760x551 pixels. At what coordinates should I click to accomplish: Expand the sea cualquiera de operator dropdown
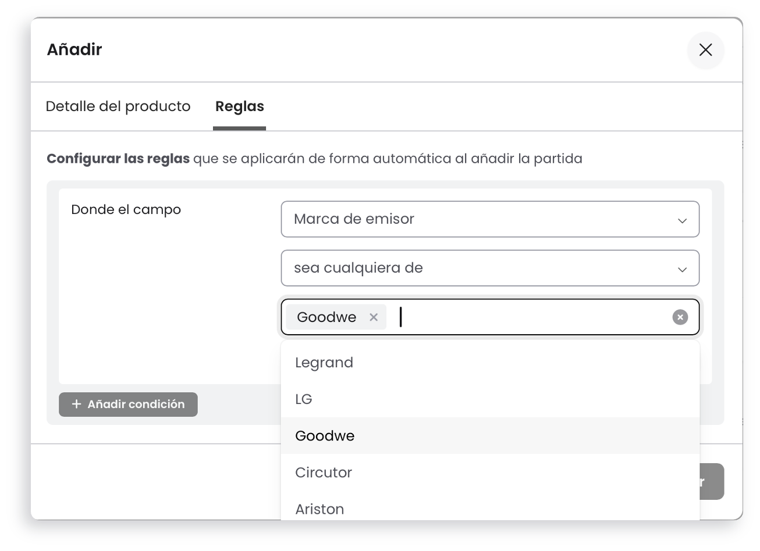click(x=477, y=268)
